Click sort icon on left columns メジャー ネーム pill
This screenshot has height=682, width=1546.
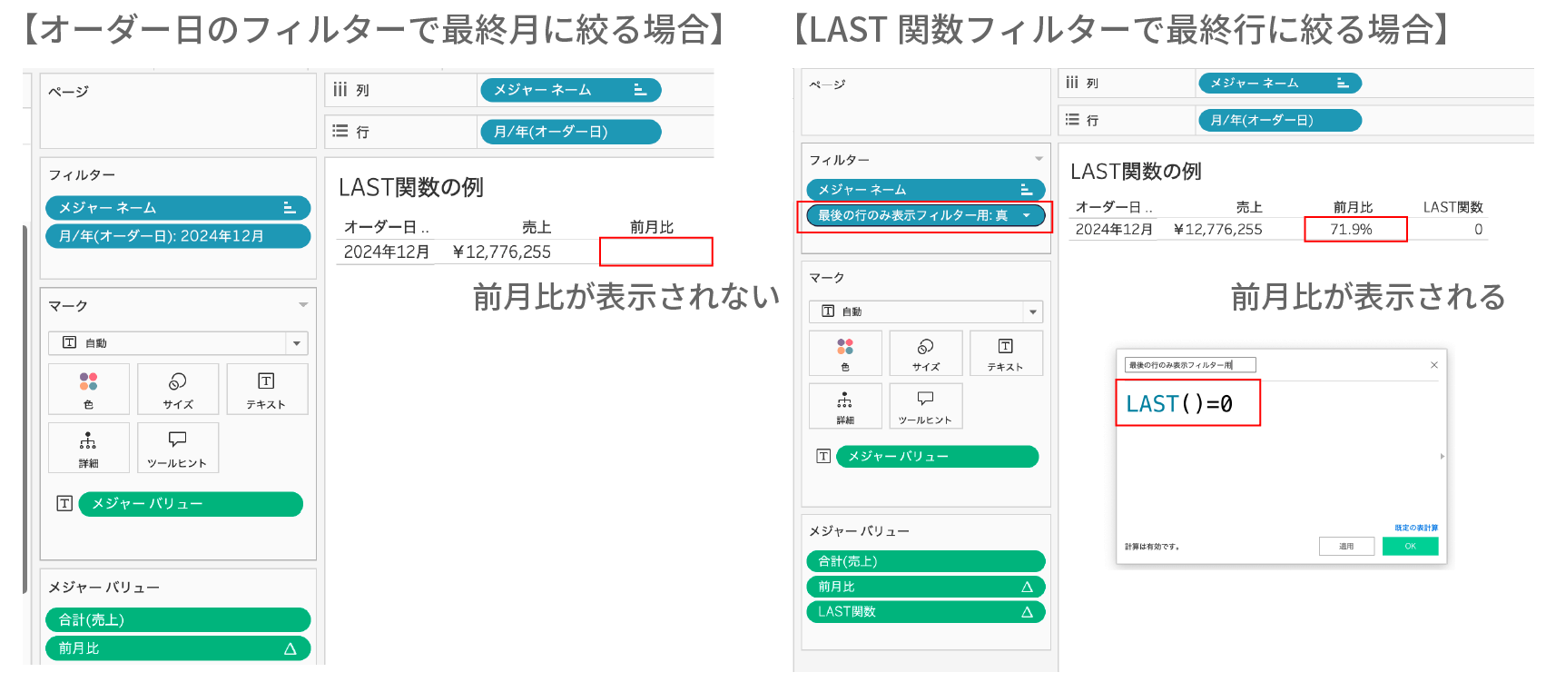[640, 89]
